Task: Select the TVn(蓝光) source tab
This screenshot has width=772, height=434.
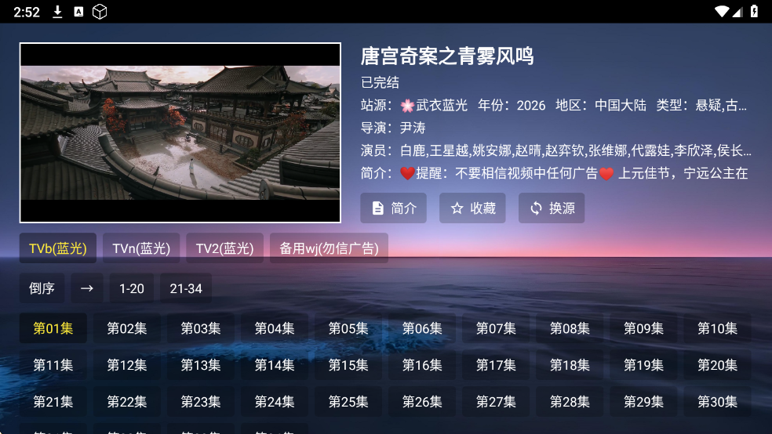Action: point(141,248)
